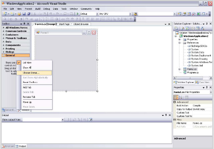Screen dimensions: 214x149
Task: Click Toggle Word Wrap icon in Output toolbar
Action: point(91,120)
